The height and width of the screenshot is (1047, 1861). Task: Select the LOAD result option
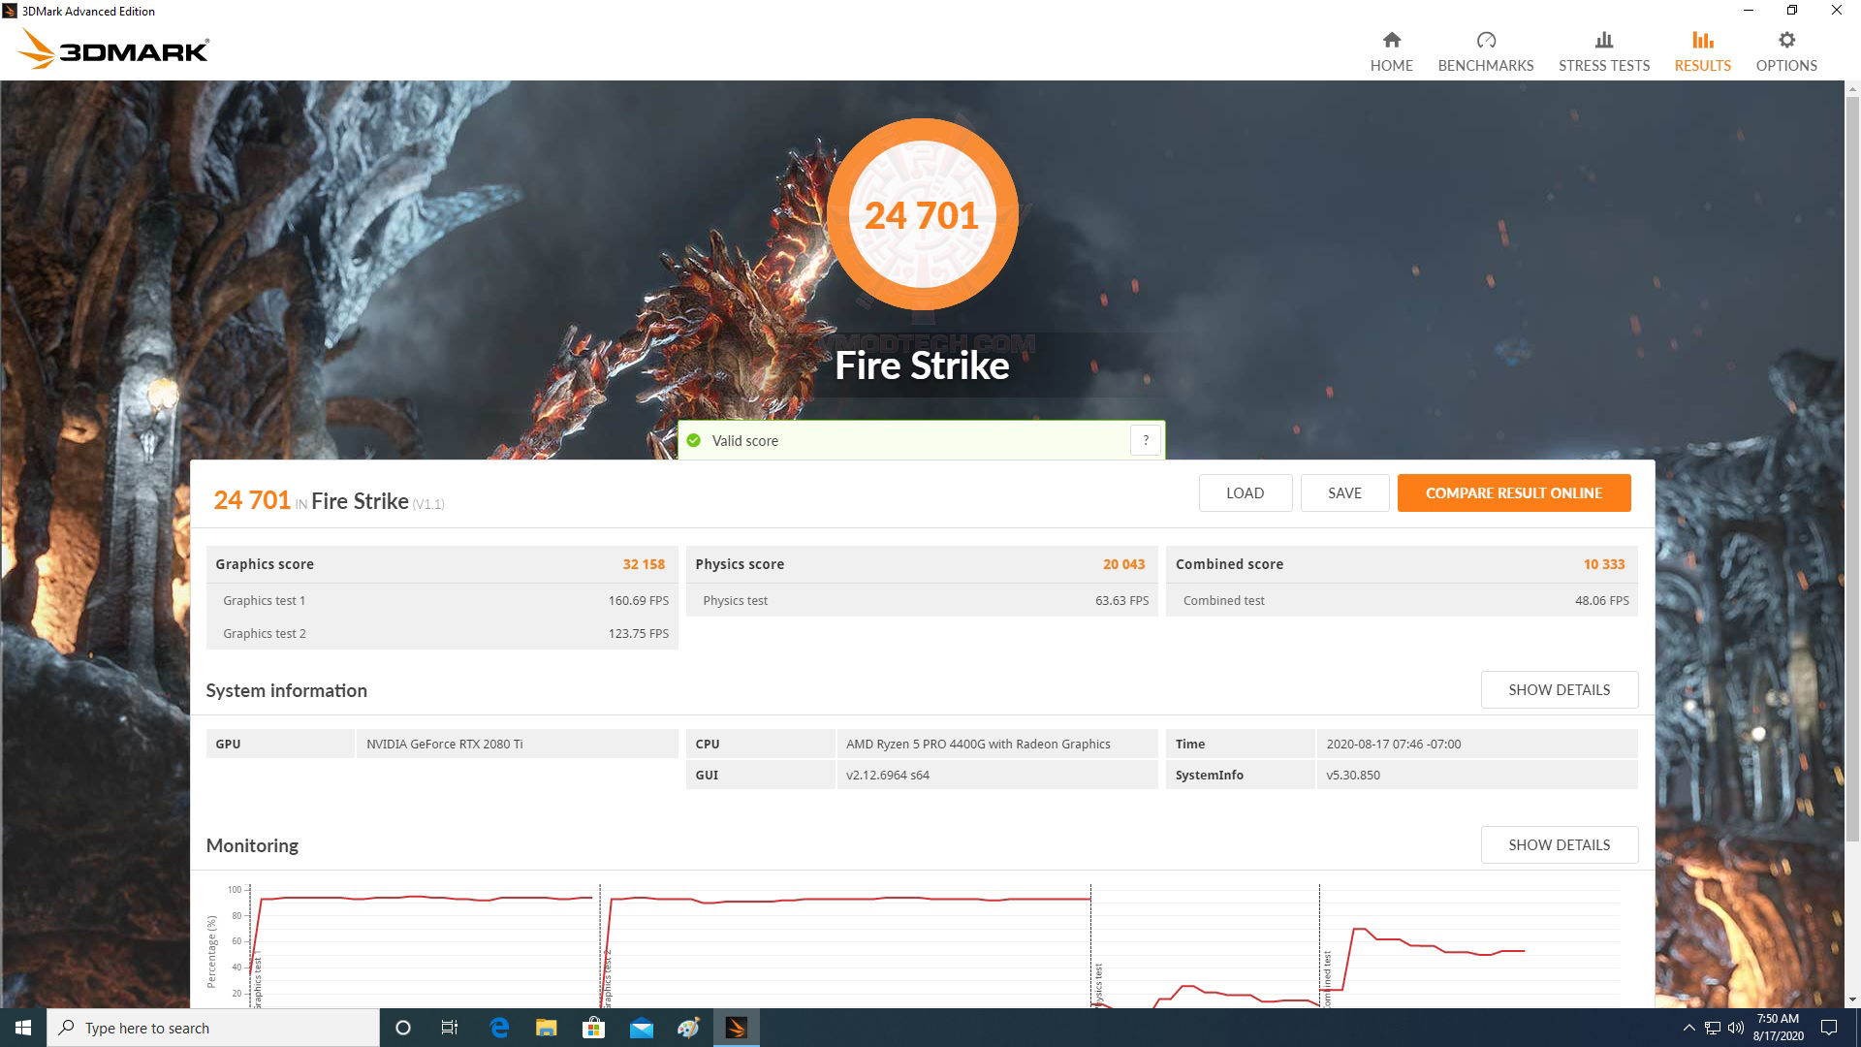[x=1244, y=491]
